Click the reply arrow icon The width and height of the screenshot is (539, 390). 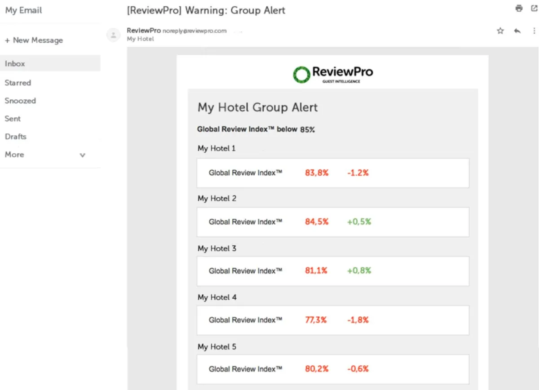[517, 31]
